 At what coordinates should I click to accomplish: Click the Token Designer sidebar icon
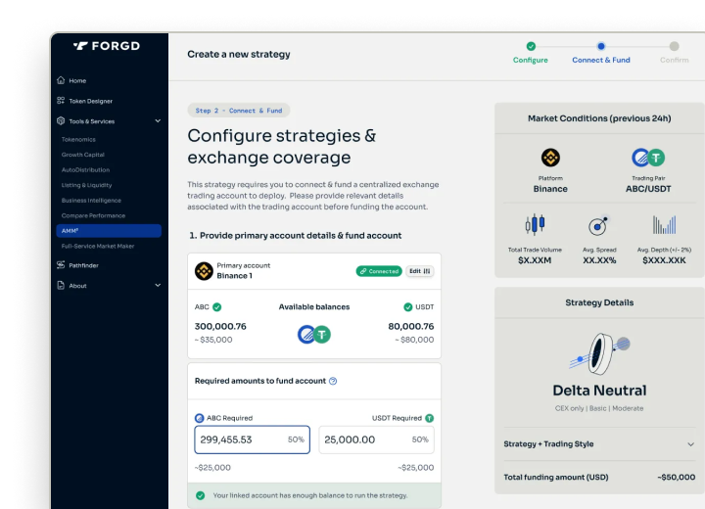click(61, 101)
